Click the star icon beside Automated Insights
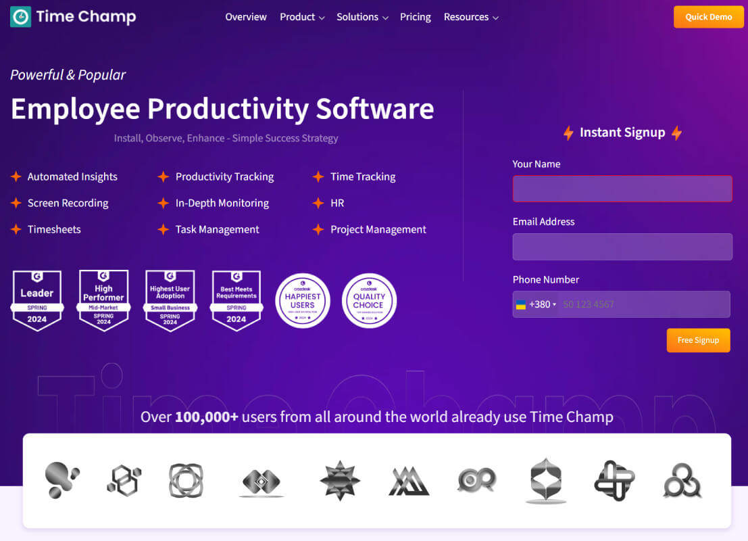Screen dimensions: 748x541 coord(16,177)
